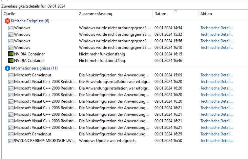Viewport: 248px width, 159px height.
Task: Click 'Nicht mehr funktionsfähig' summary at 16:46
Action: click(102, 61)
